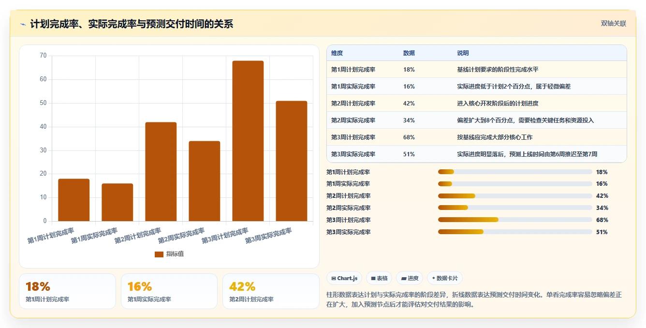Select the 第2周实际完成率 table row cell
The image size is (646, 328).
353,120
